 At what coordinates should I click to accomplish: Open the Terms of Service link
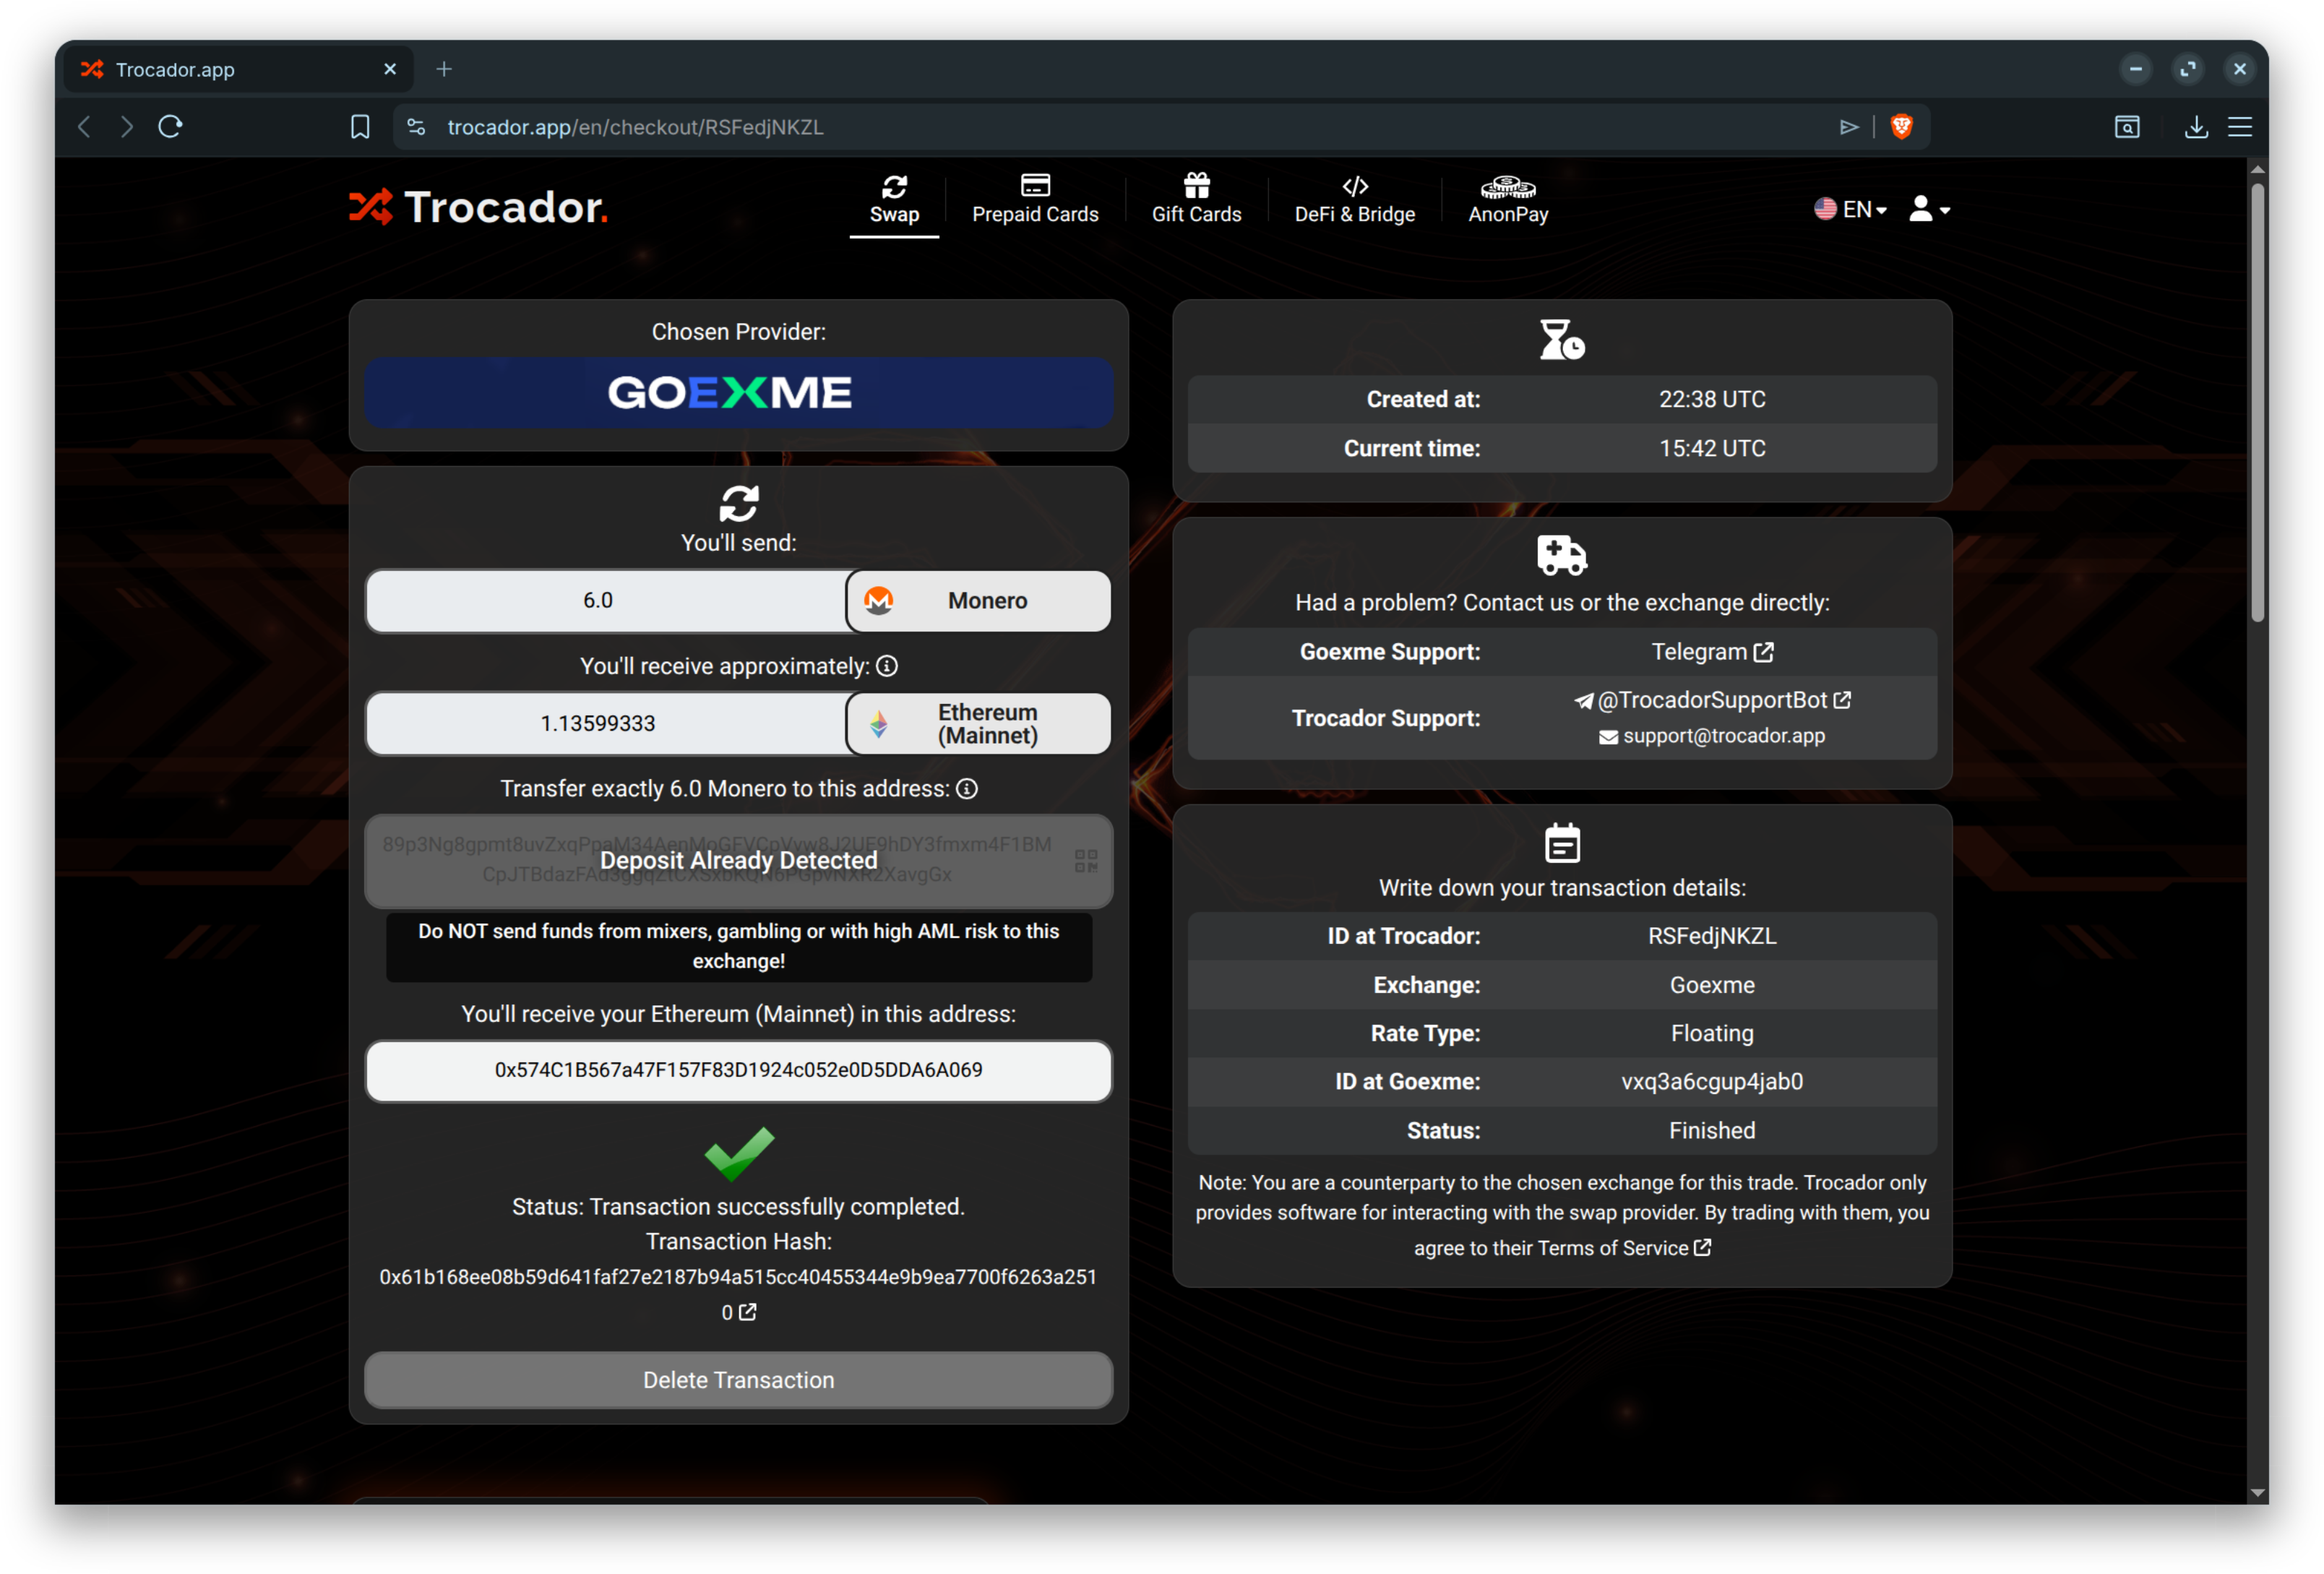point(1624,1248)
